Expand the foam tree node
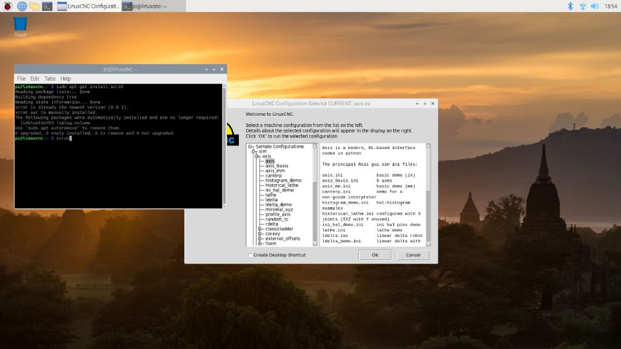The height and width of the screenshot is (349, 621). (260, 244)
